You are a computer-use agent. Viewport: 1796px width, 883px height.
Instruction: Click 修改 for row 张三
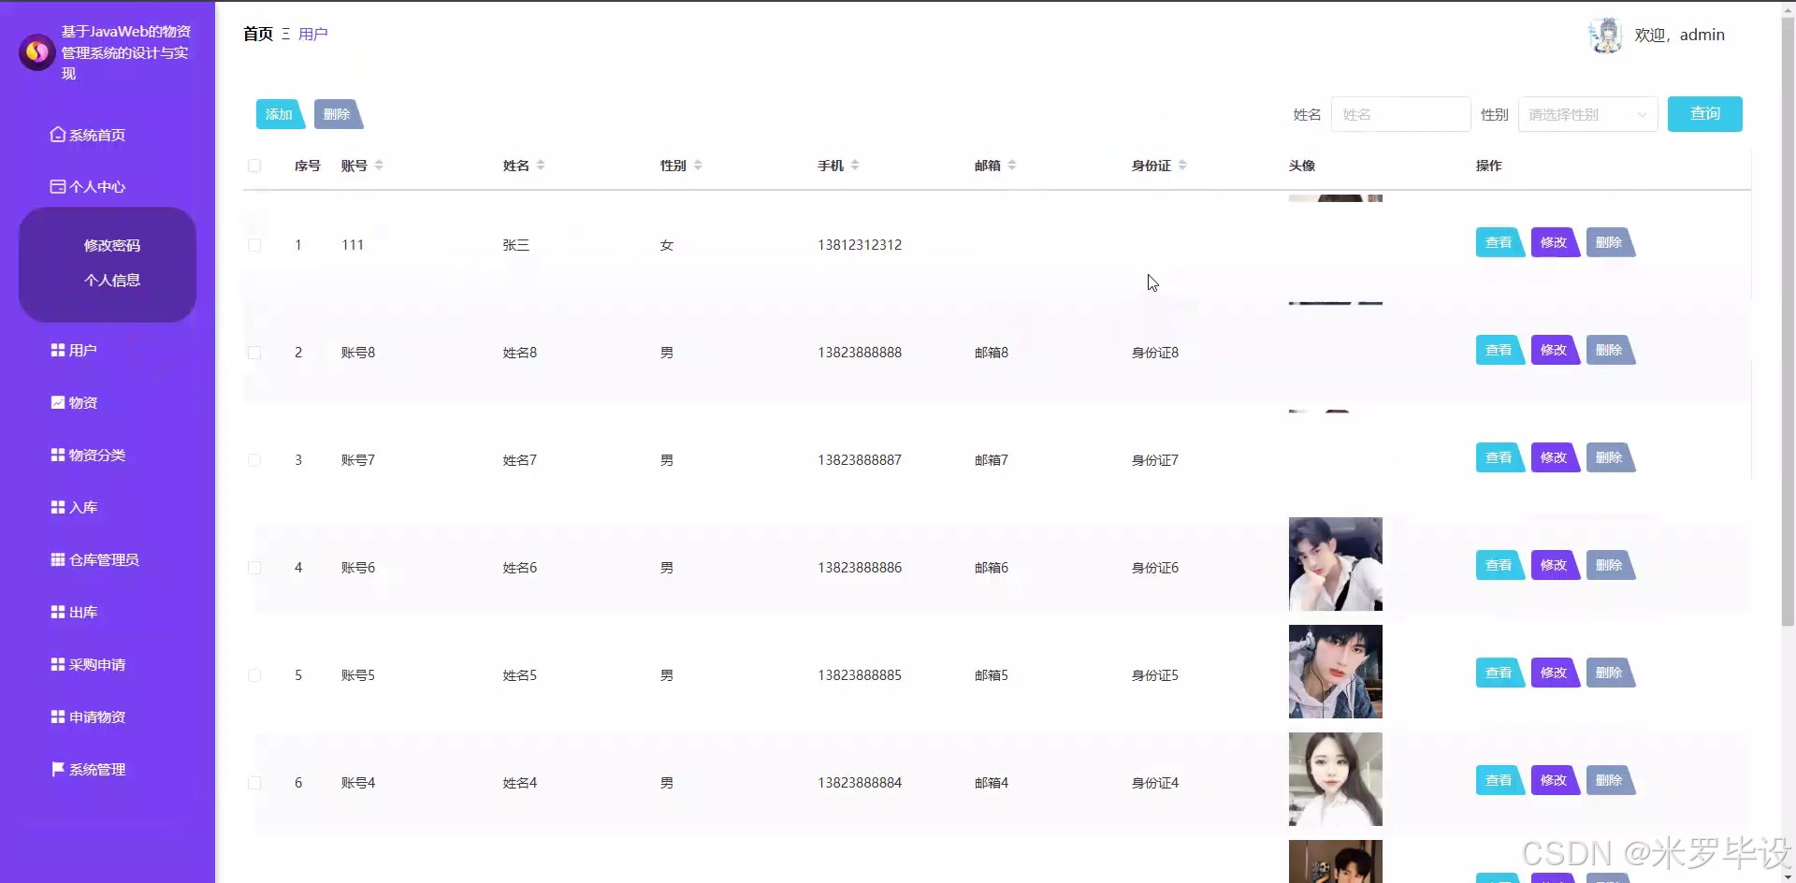(x=1555, y=242)
